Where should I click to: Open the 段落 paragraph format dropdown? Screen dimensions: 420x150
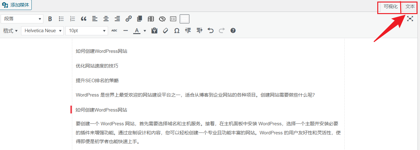click(x=22, y=19)
